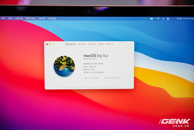Switch to the Màn hình tab

point(82,44)
